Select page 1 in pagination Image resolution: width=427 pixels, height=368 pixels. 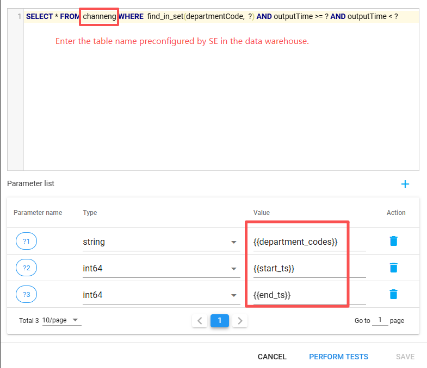tap(220, 321)
